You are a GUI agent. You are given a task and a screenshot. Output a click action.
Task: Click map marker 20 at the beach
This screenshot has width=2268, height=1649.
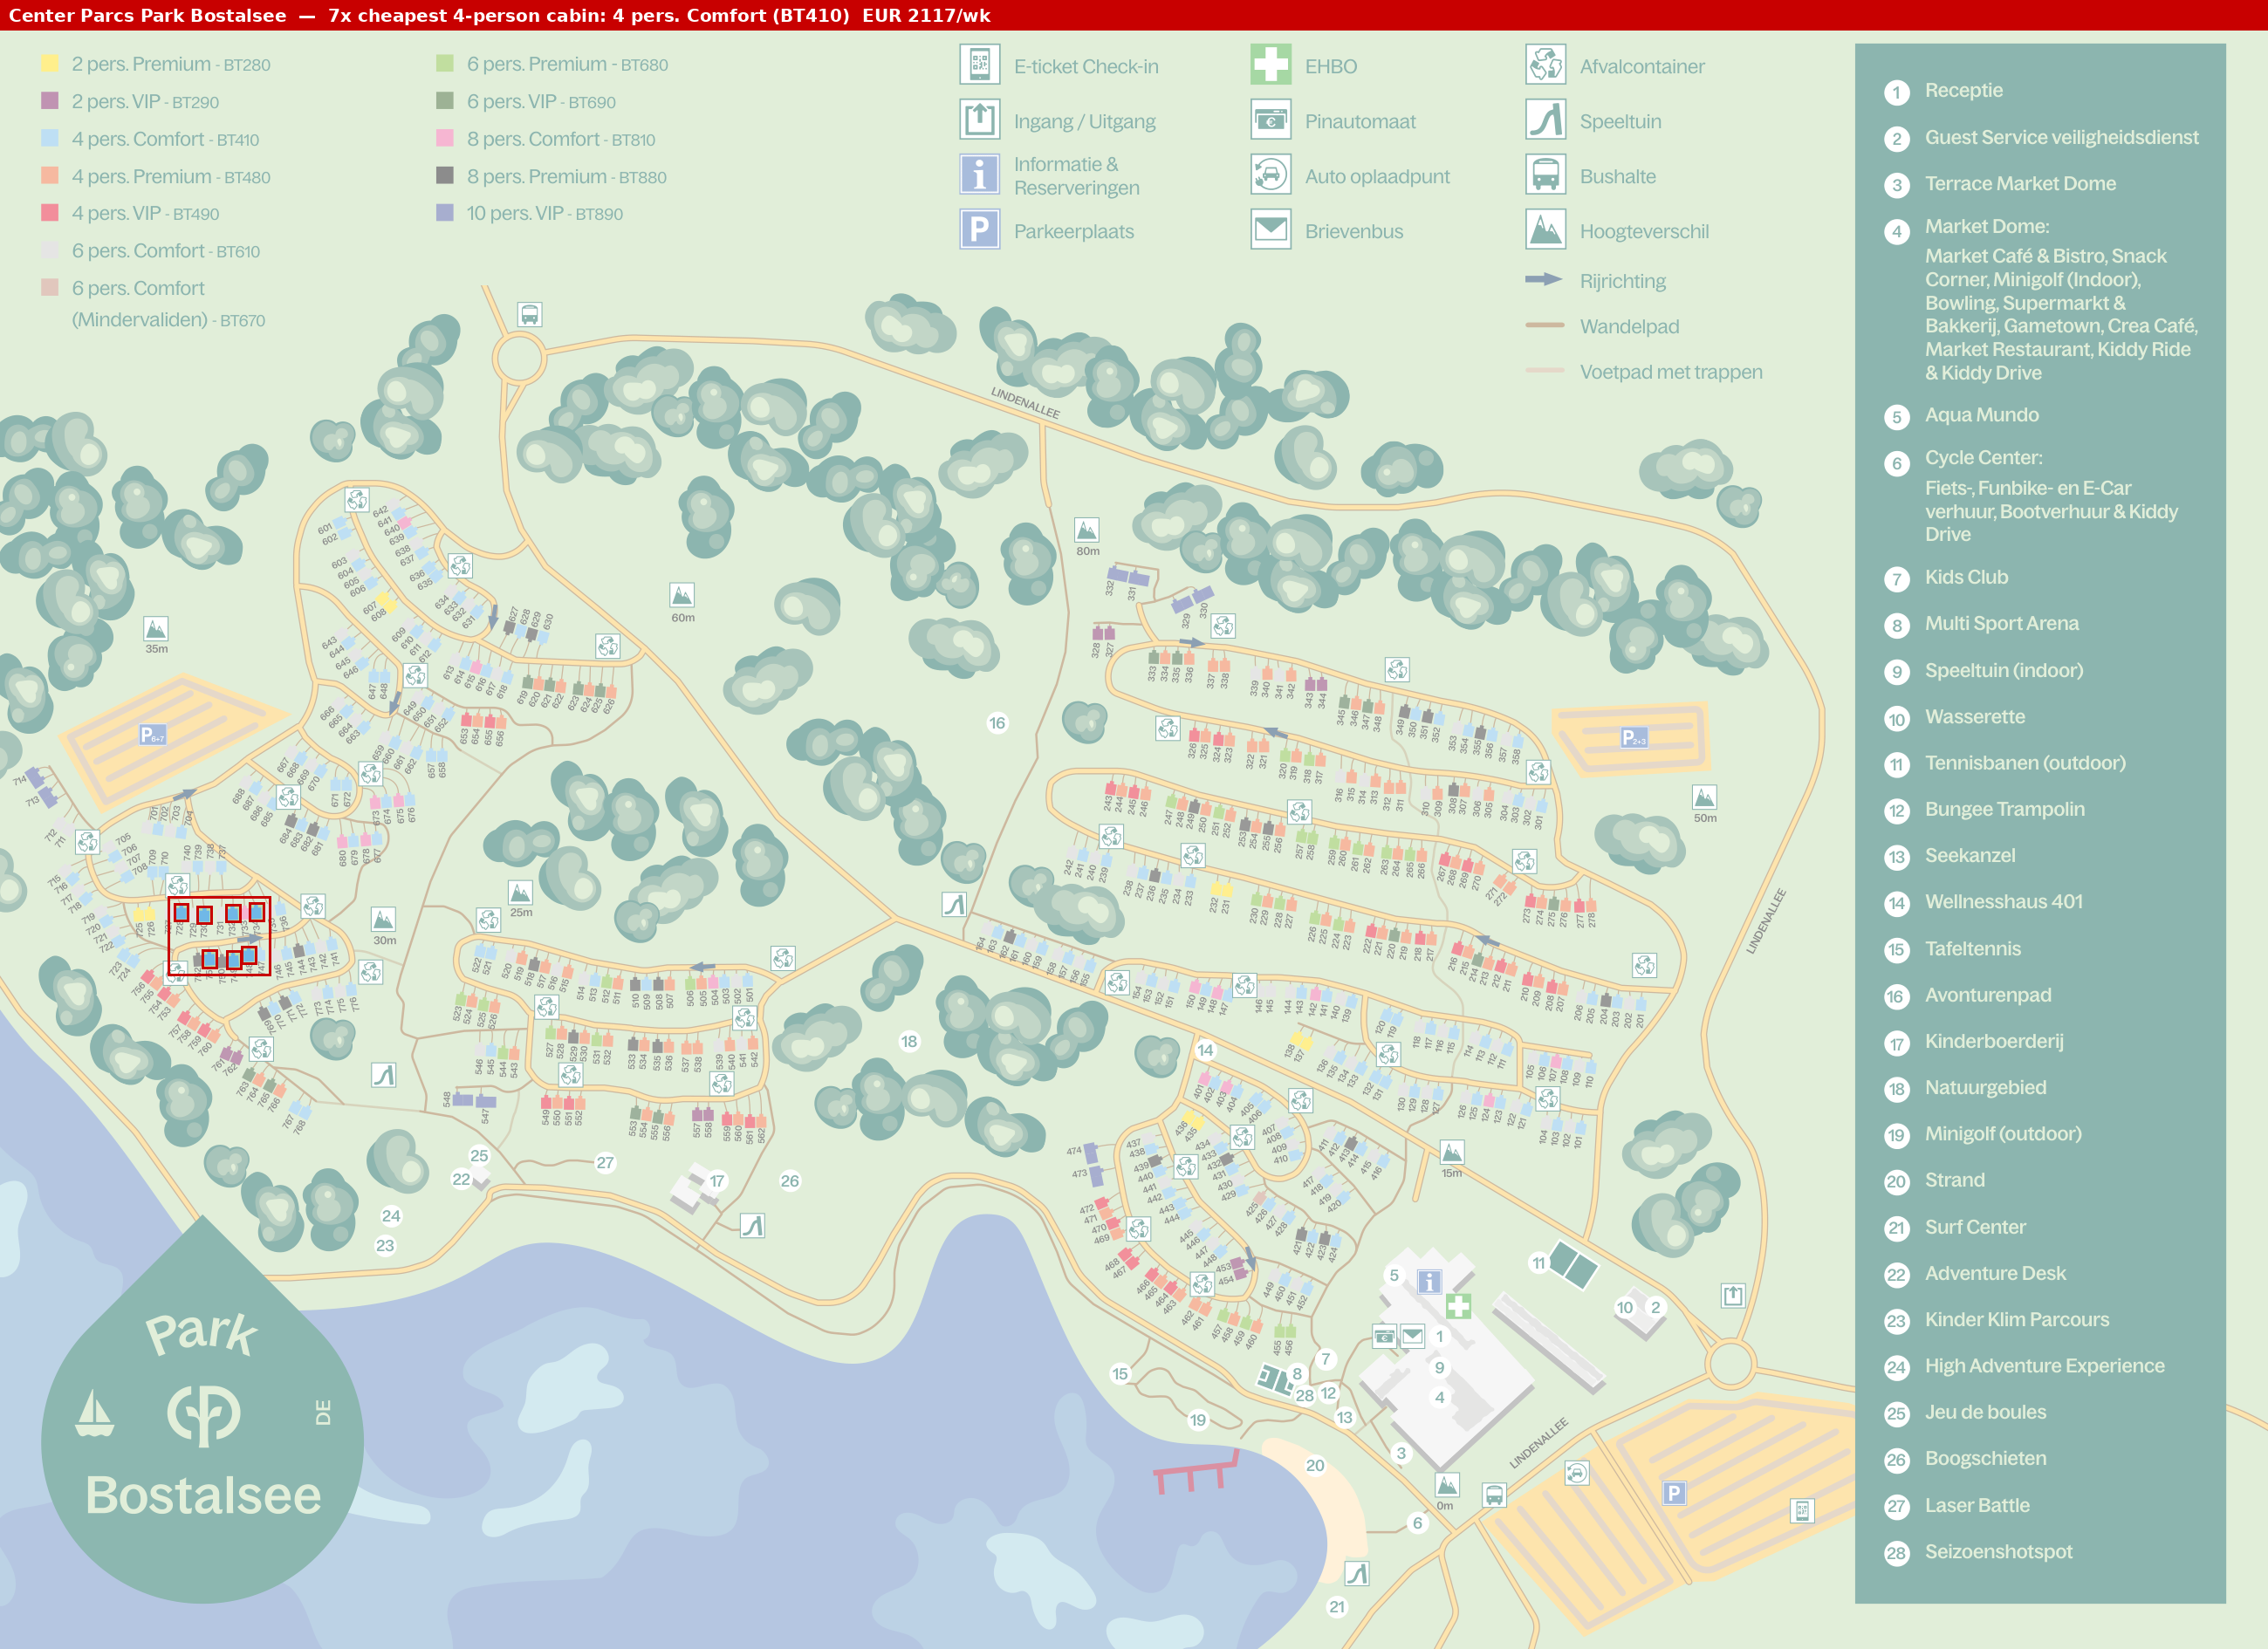click(x=1315, y=1465)
